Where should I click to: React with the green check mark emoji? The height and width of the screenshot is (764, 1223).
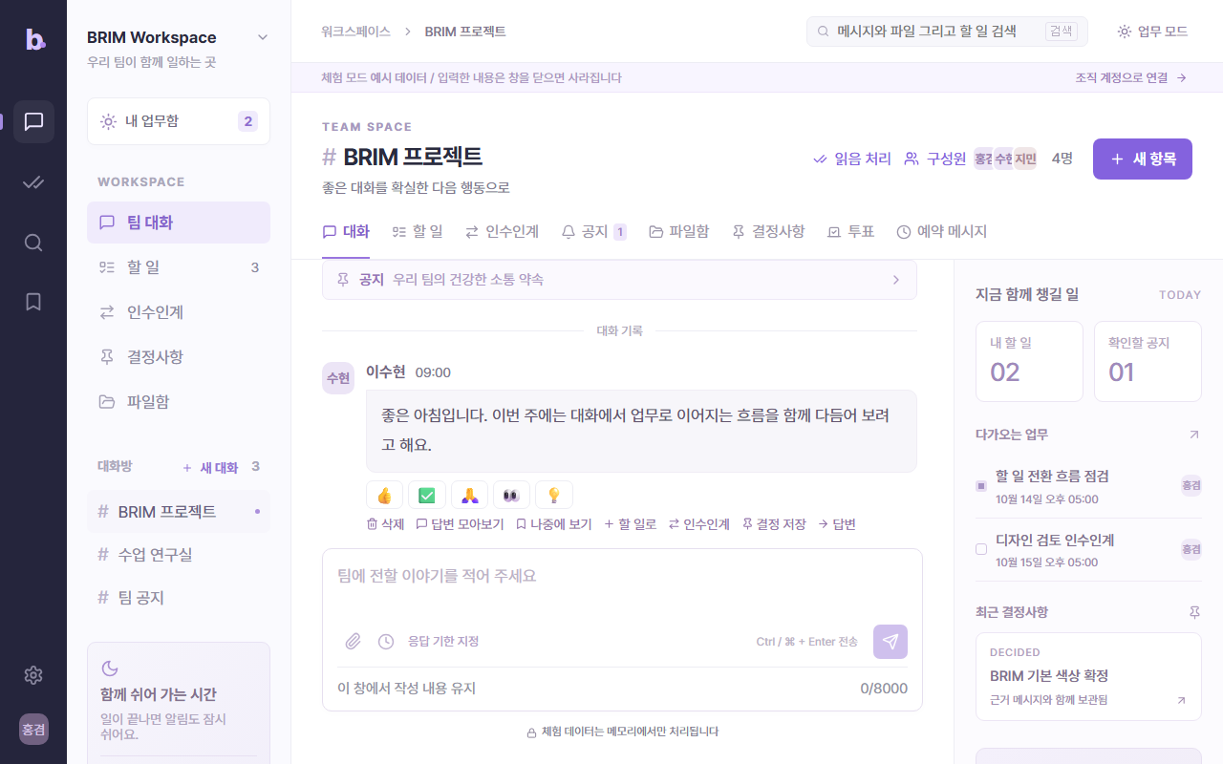(427, 495)
